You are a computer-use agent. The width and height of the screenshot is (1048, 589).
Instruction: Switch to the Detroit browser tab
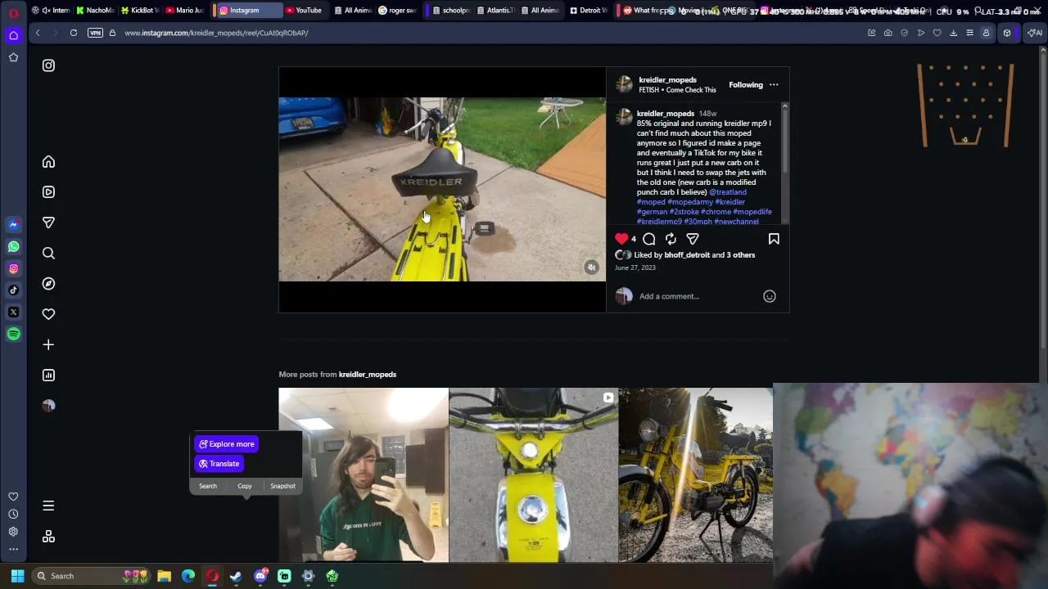coord(589,11)
